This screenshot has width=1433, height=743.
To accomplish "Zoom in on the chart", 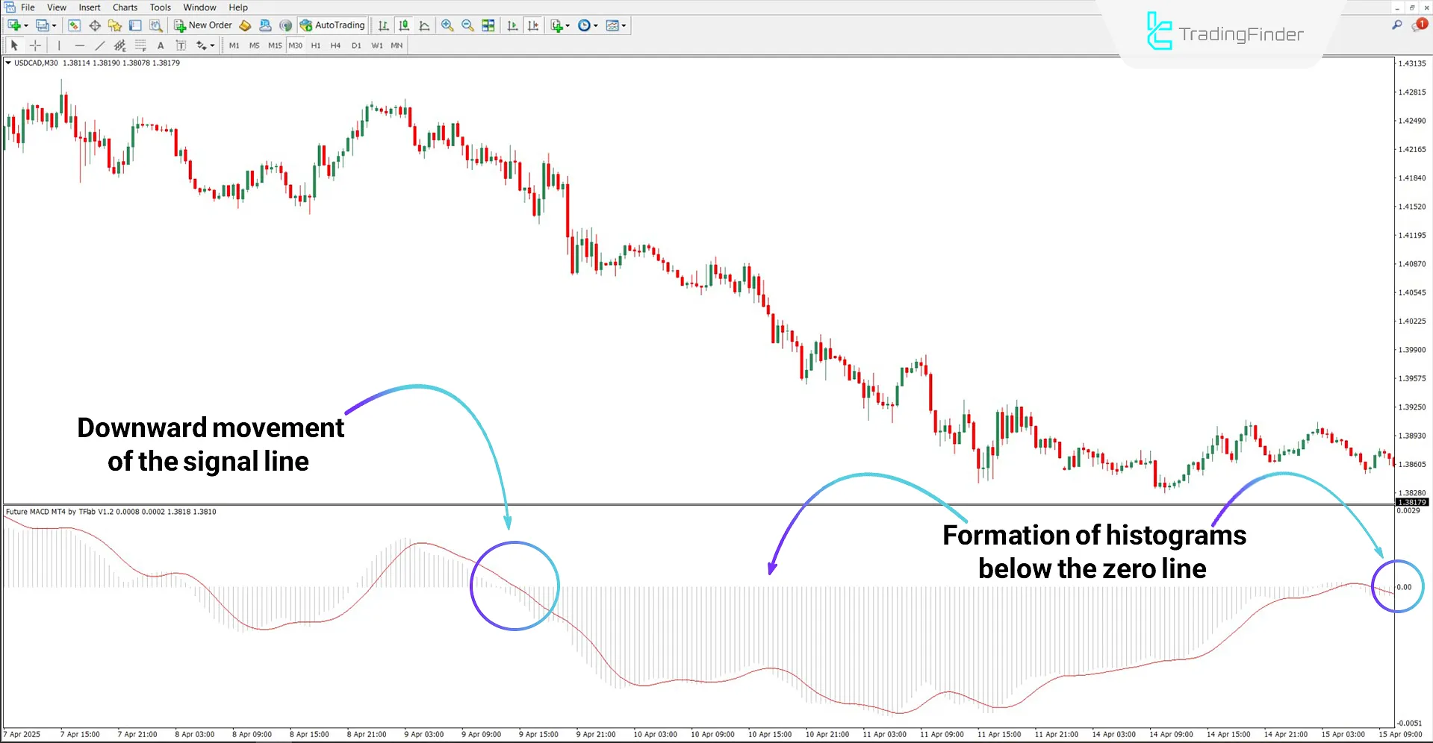I will (447, 25).
